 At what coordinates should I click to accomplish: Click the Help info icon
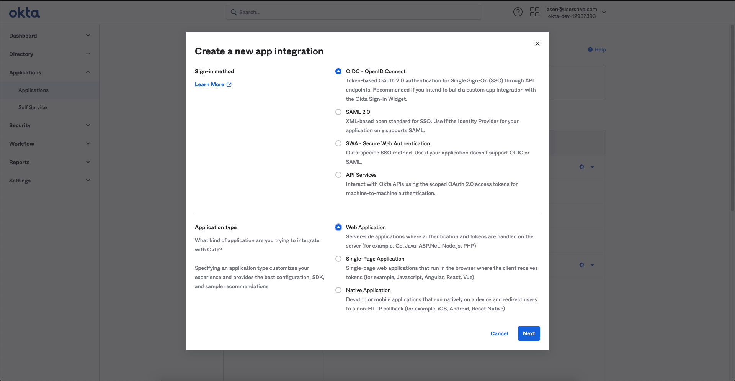[590, 49]
